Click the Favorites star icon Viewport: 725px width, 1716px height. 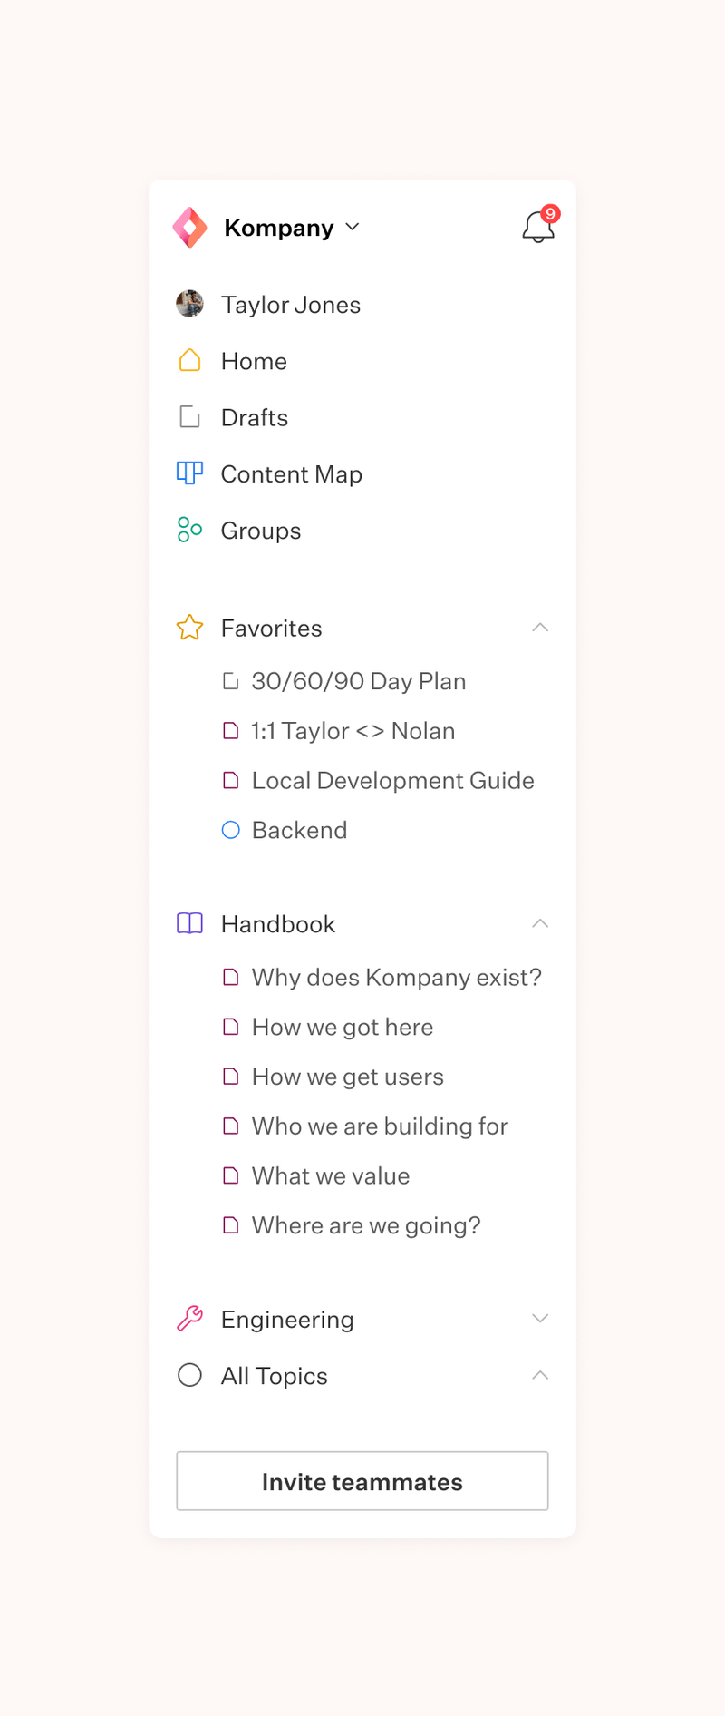(189, 628)
